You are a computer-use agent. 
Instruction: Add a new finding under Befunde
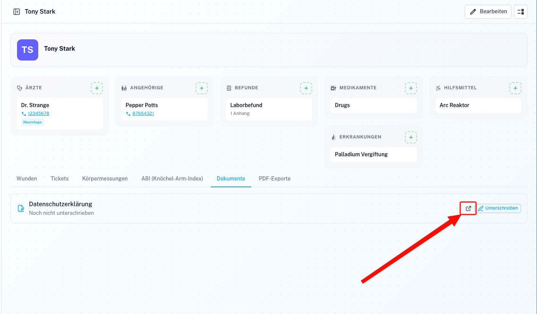click(306, 88)
